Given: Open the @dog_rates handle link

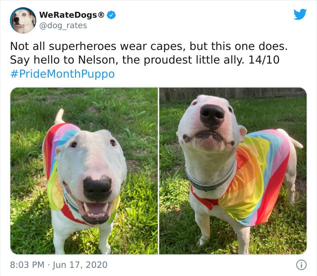Looking at the screenshot, I should tap(63, 26).
